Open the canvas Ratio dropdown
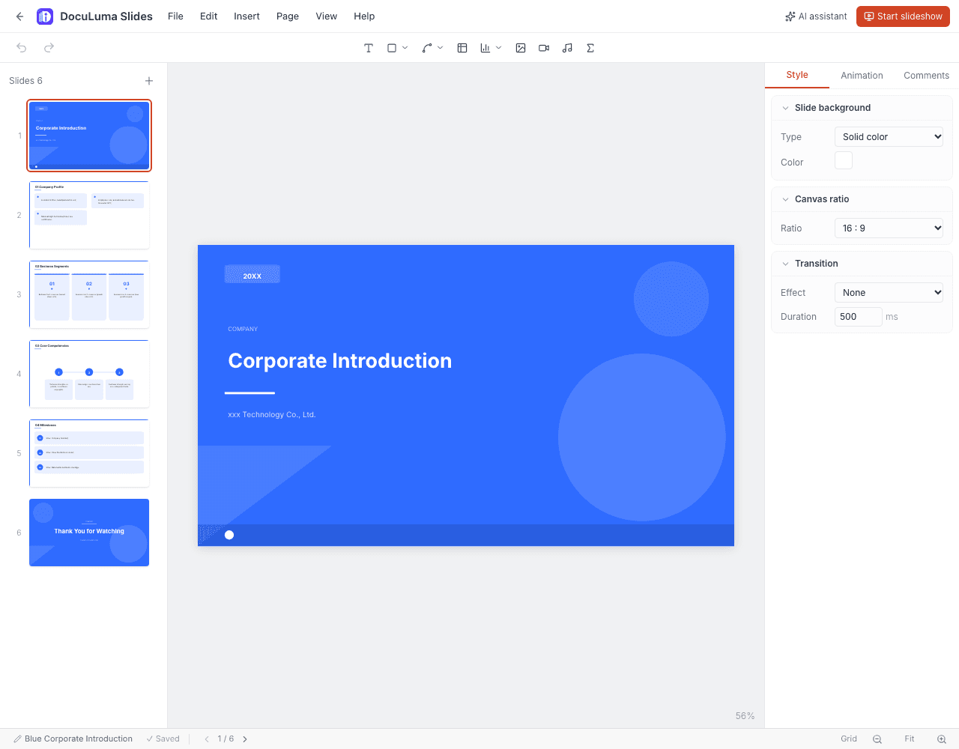Screen dimensions: 959x749 (889, 228)
